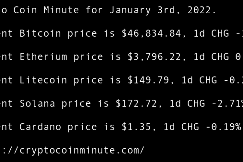The image size is (243, 162).
Task: Click Cardano's -0.19% daily change
Action: (x=224, y=127)
